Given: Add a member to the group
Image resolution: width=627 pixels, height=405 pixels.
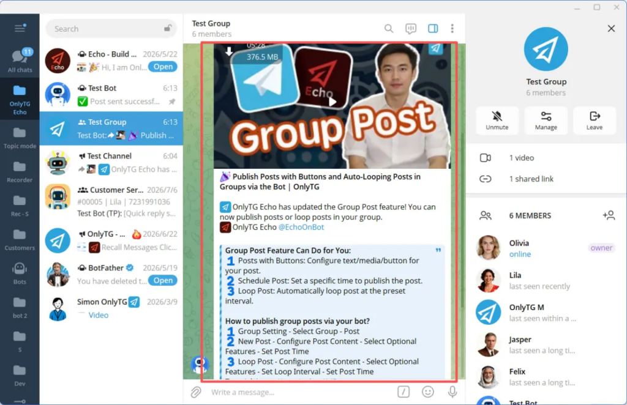Looking at the screenshot, I should pyautogui.click(x=609, y=215).
